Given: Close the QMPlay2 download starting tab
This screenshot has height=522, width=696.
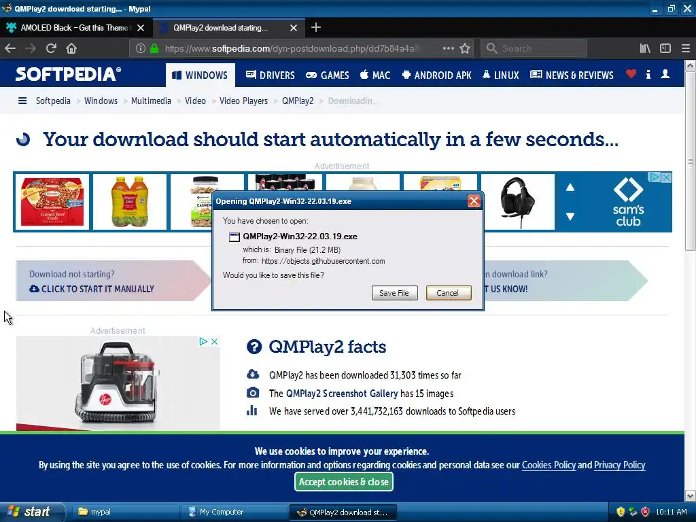Looking at the screenshot, I should pyautogui.click(x=294, y=27).
